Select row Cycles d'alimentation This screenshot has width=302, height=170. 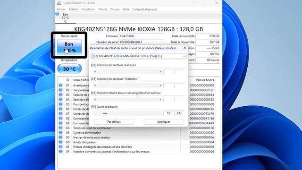click(136, 133)
